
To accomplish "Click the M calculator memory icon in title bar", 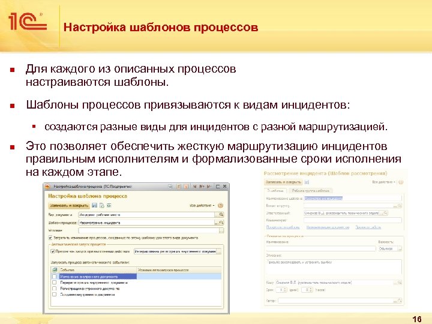I will tap(195, 187).
